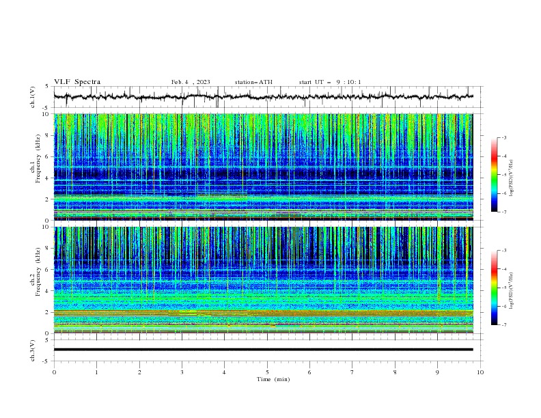Screen dimensions: 541x418
Task: Click the time axis tick label "7"
Action: [352, 372]
